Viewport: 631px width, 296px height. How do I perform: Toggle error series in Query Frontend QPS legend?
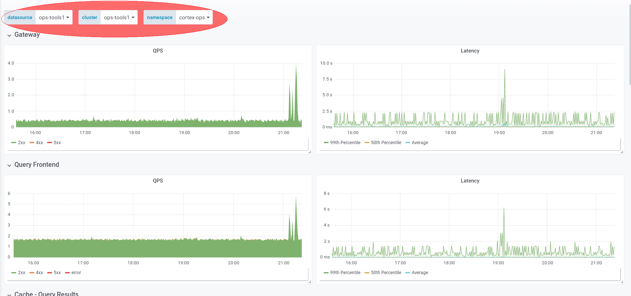[76, 273]
